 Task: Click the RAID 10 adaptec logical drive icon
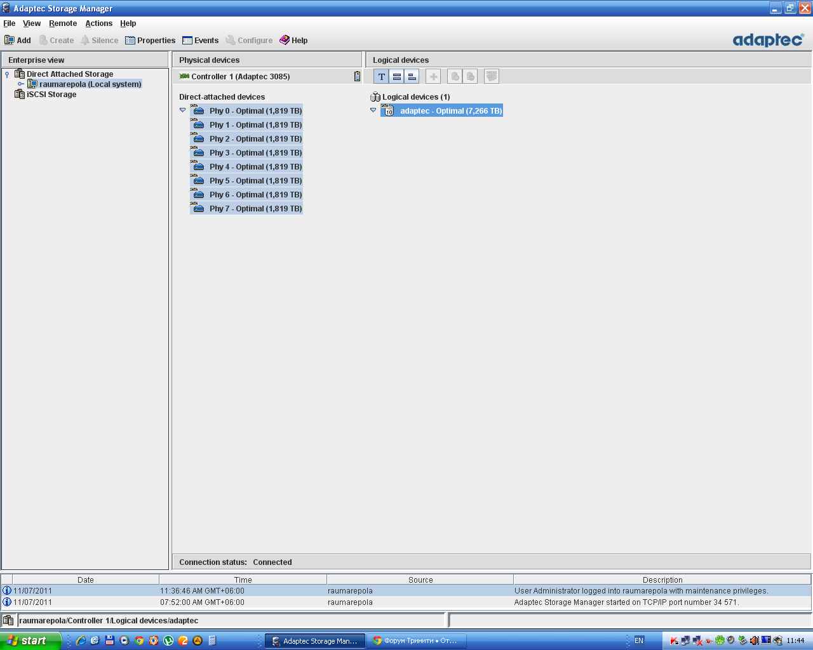[388, 110]
